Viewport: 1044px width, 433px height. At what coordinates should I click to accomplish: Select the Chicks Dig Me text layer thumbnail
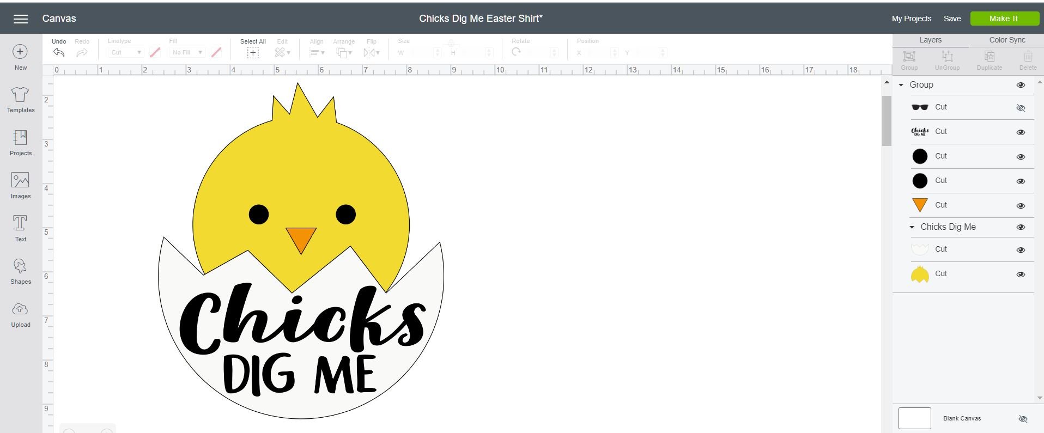[x=920, y=131]
